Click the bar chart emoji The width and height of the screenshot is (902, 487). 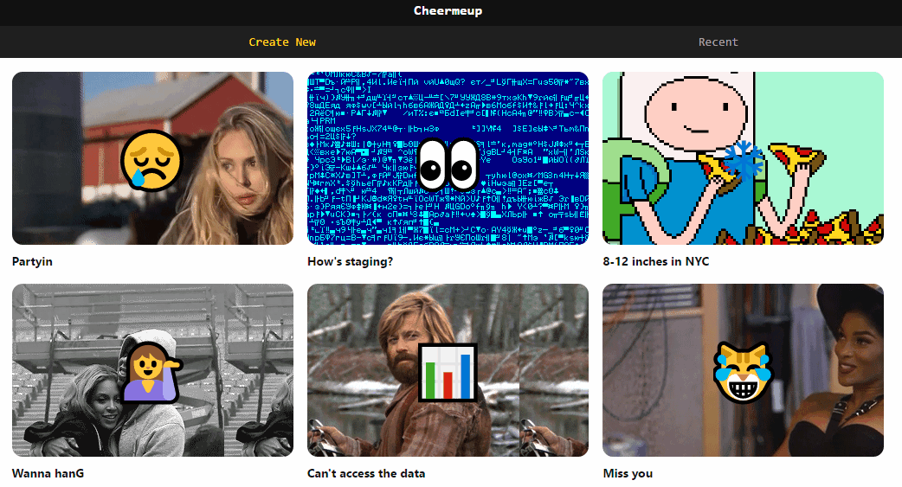point(448,372)
